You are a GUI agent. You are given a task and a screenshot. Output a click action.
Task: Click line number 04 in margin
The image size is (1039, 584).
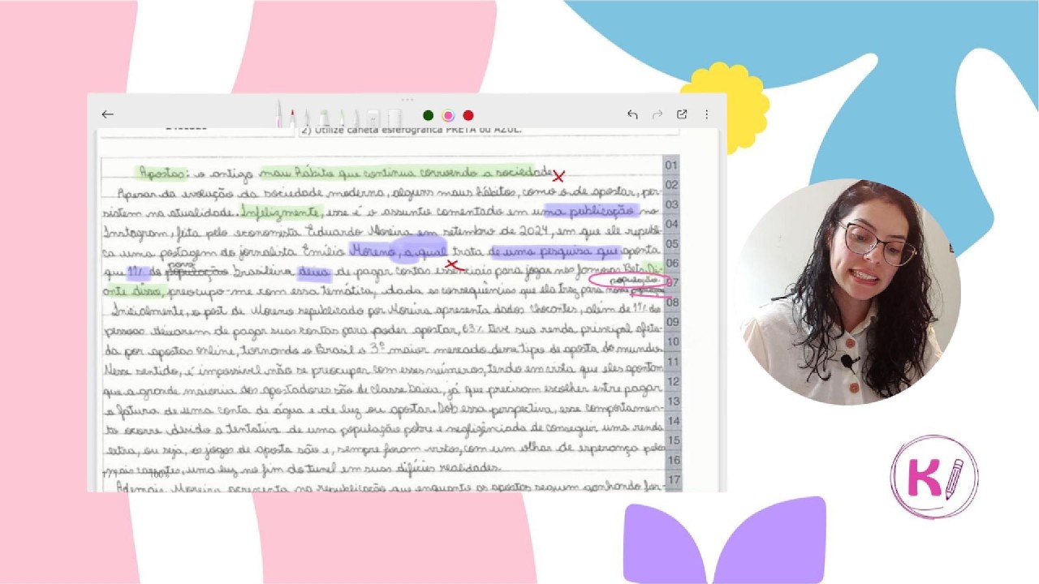[x=671, y=224]
